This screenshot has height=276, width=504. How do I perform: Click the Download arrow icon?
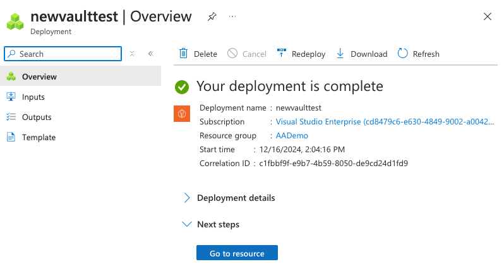click(x=340, y=54)
